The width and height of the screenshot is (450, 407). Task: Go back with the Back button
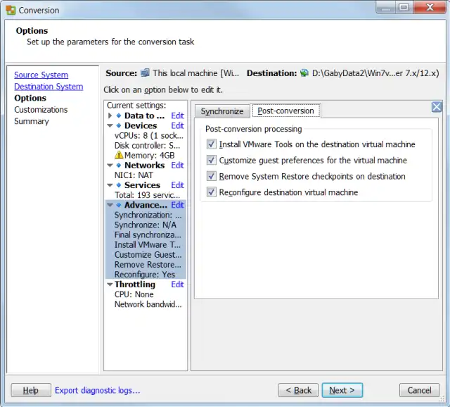[298, 390]
